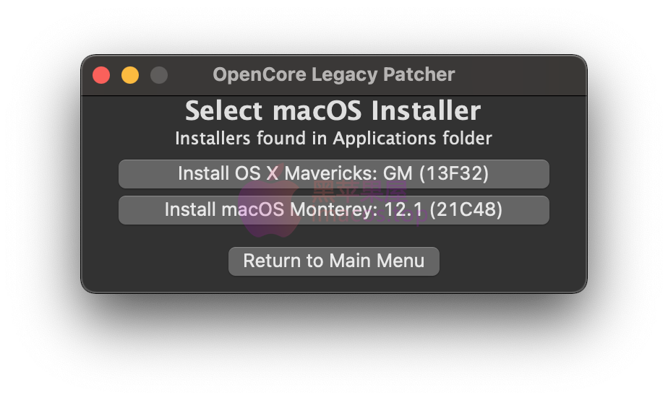Image resolution: width=668 pixels, height=400 pixels.
Task: Click the word Patcher in the title bar
Action: [419, 75]
